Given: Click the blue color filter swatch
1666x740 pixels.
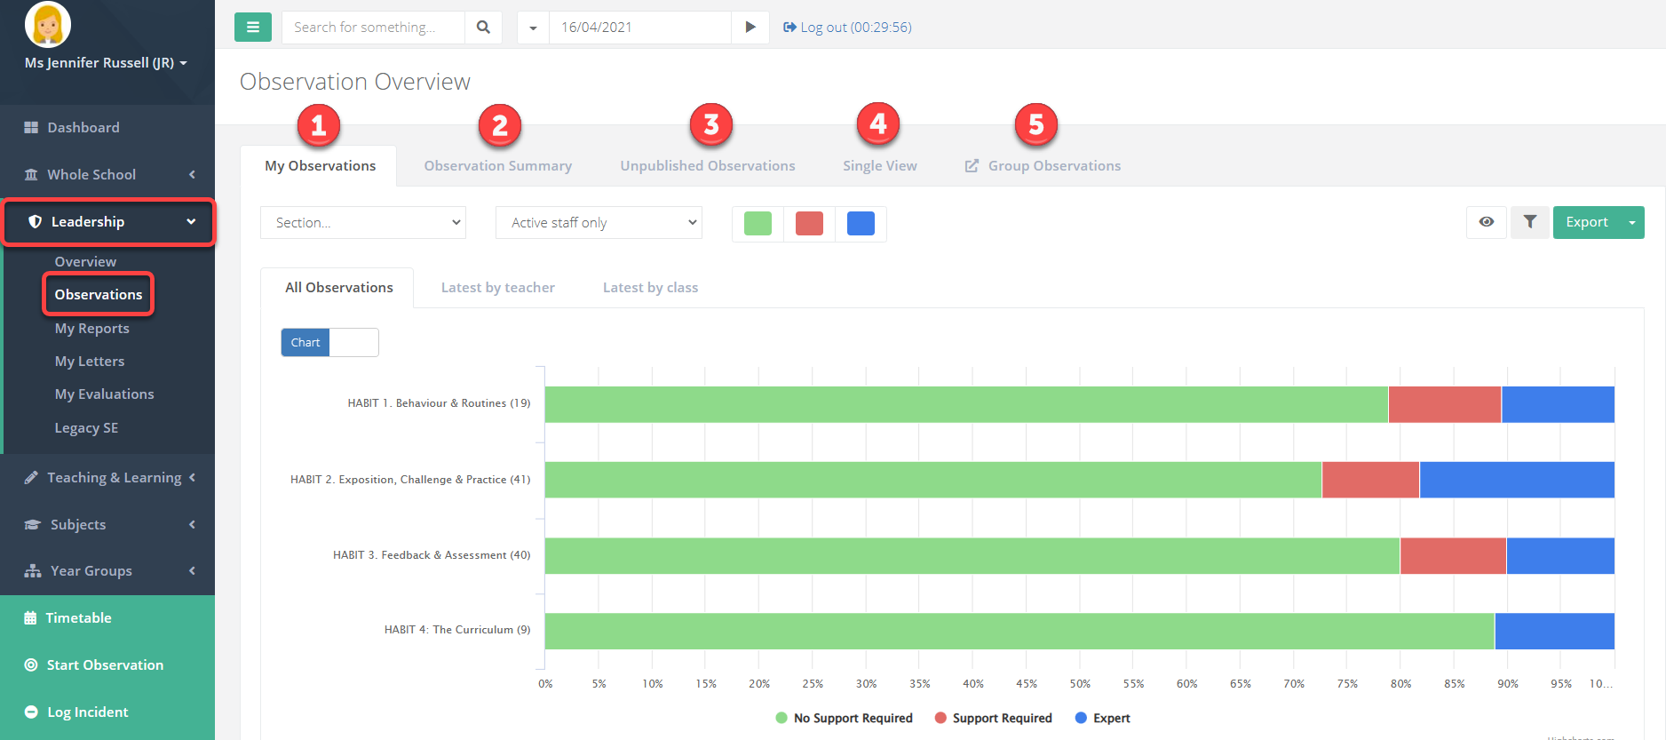Looking at the screenshot, I should click(861, 223).
